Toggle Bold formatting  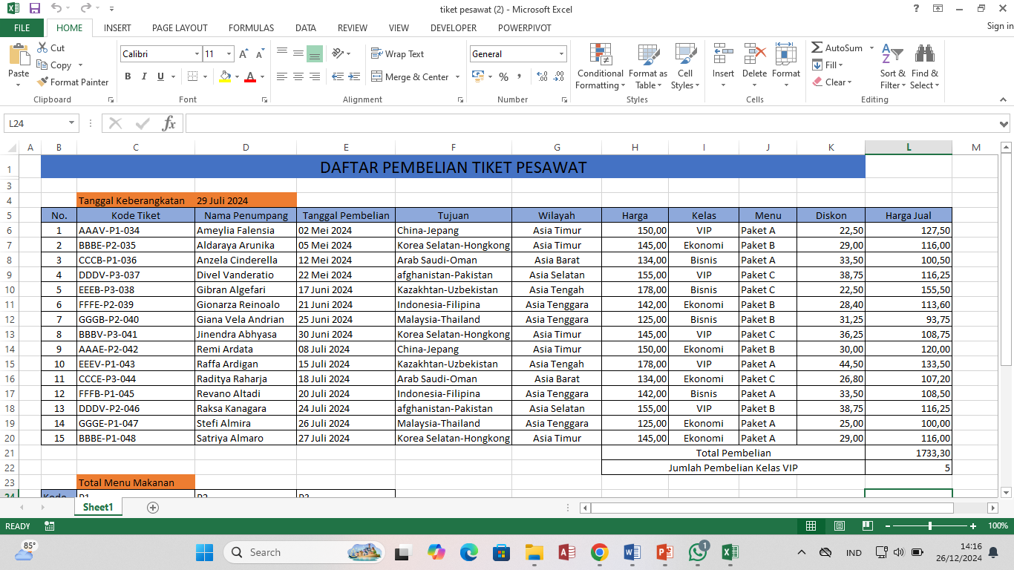click(x=128, y=76)
